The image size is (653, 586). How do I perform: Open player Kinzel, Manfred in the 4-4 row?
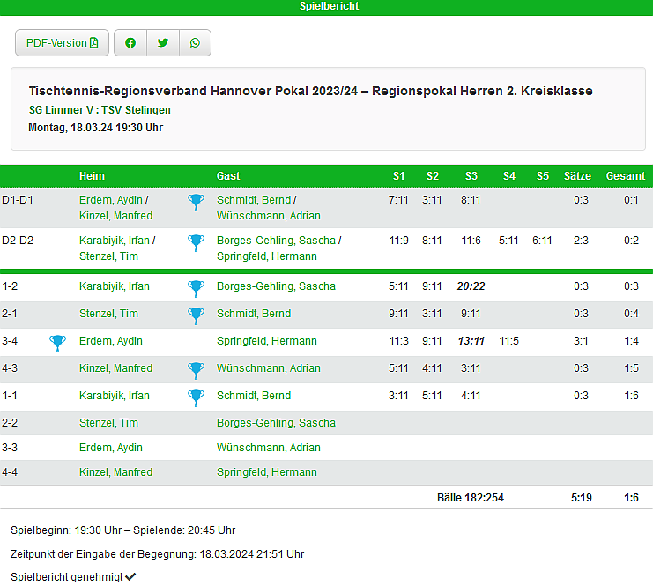[115, 472]
